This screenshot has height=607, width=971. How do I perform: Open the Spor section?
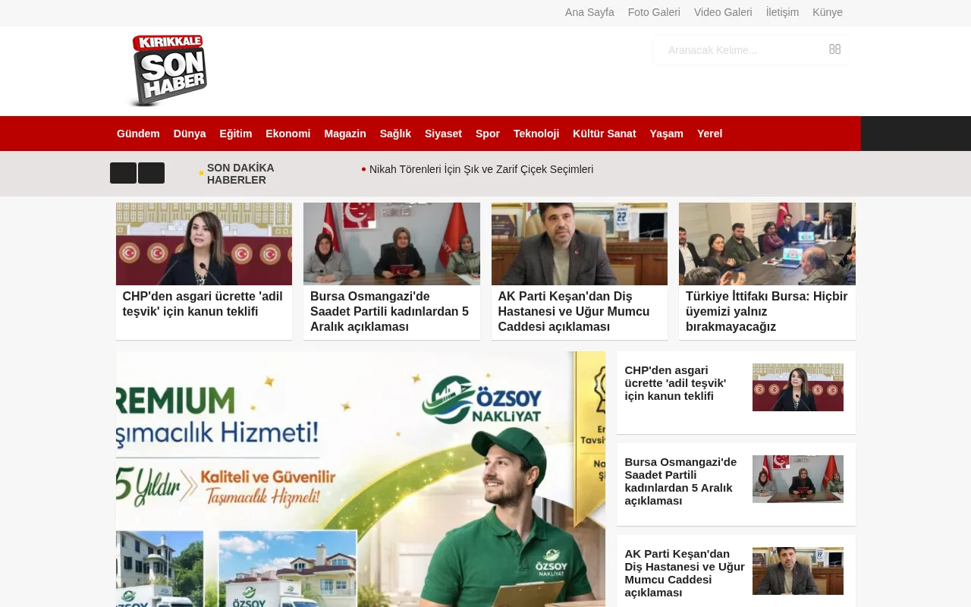487,134
